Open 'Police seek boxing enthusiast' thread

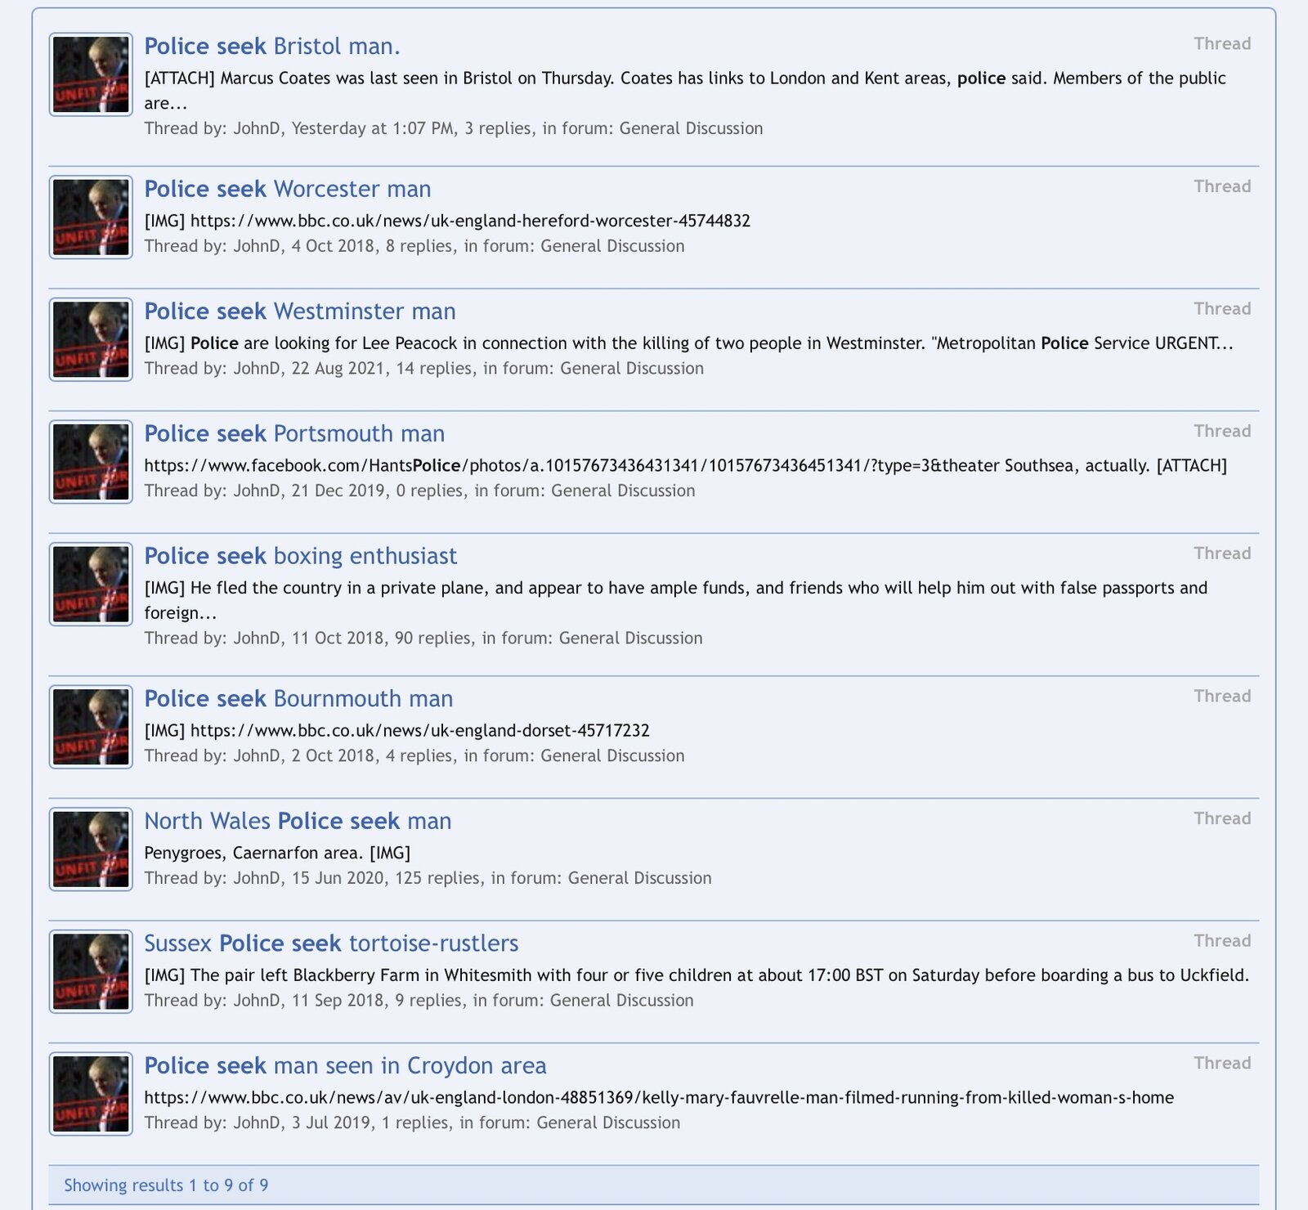click(301, 556)
